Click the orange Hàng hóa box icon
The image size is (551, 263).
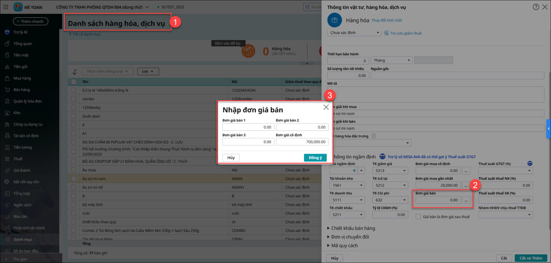point(248,51)
